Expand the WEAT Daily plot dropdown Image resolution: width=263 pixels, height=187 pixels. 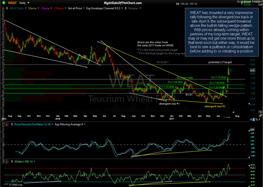(x=25, y=8)
